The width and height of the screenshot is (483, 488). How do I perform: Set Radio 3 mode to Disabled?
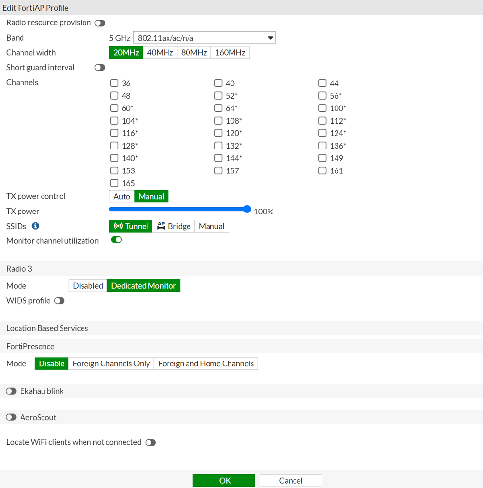pyautogui.click(x=88, y=286)
